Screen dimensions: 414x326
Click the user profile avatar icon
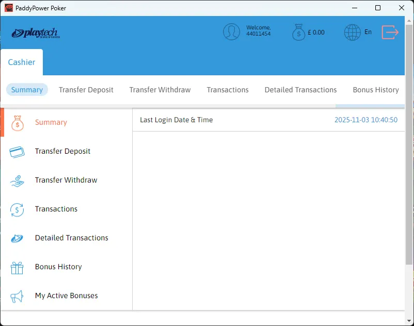coord(232,32)
